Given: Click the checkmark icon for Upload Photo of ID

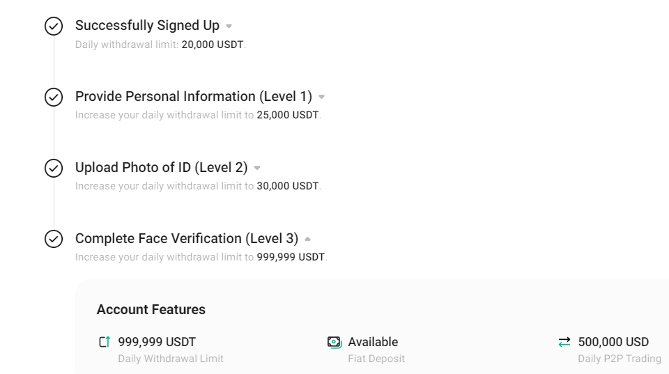Looking at the screenshot, I should click(x=54, y=168).
